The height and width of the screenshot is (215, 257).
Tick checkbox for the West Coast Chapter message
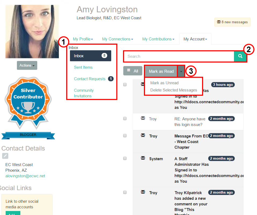[125, 136]
